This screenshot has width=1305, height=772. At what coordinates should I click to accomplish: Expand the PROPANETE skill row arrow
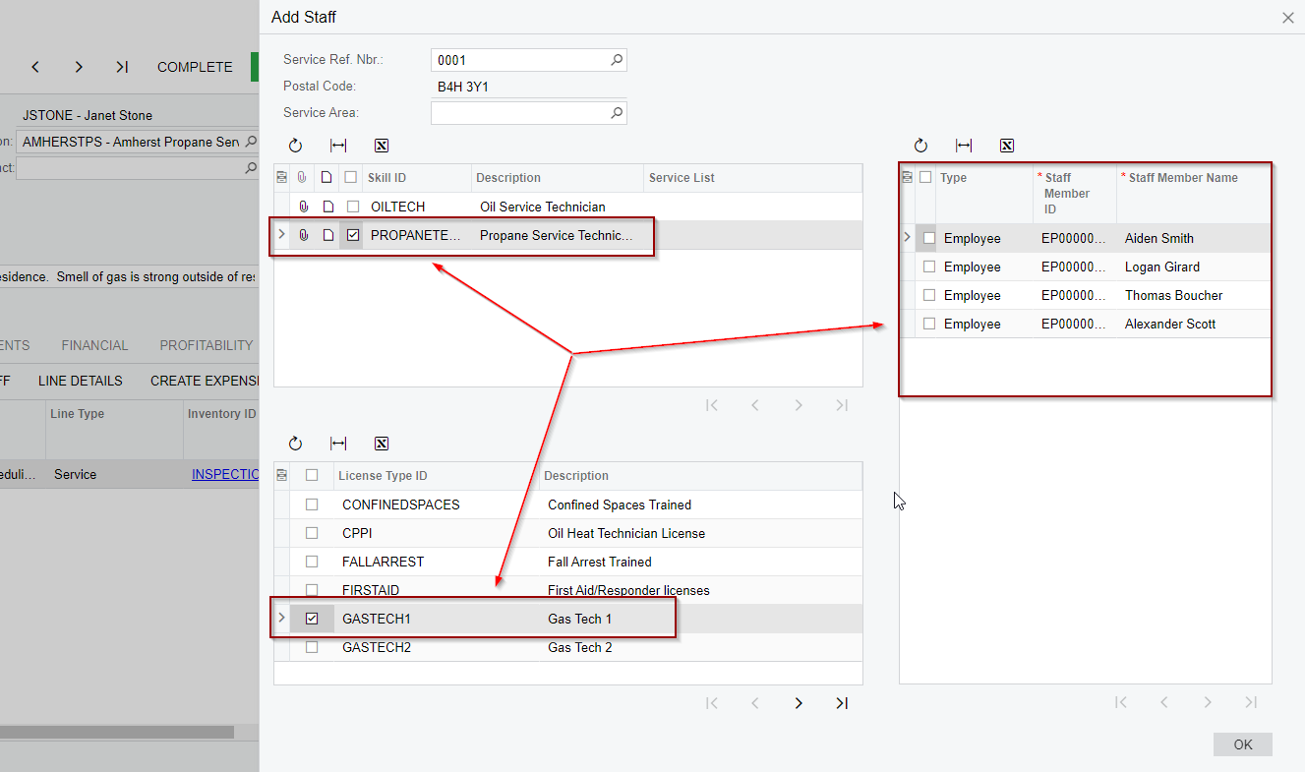coord(282,235)
